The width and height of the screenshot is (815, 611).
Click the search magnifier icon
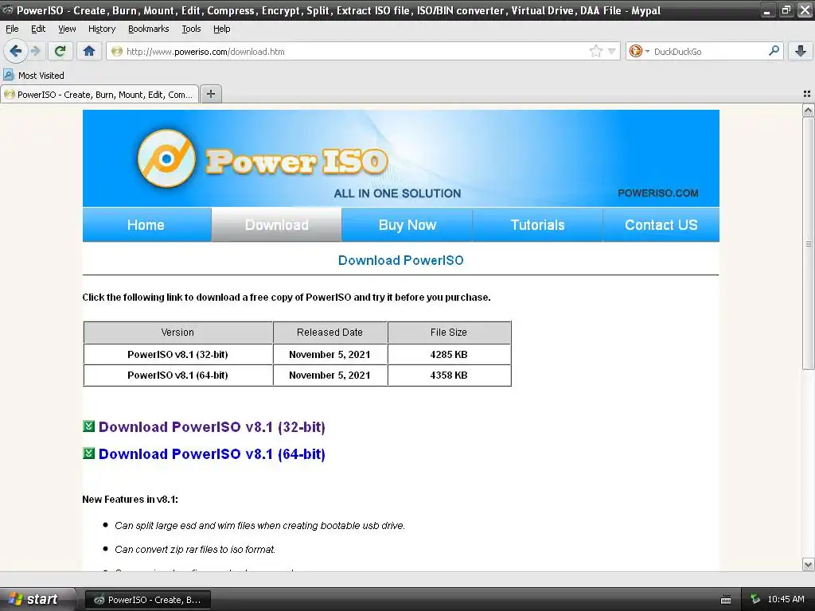[x=774, y=51]
